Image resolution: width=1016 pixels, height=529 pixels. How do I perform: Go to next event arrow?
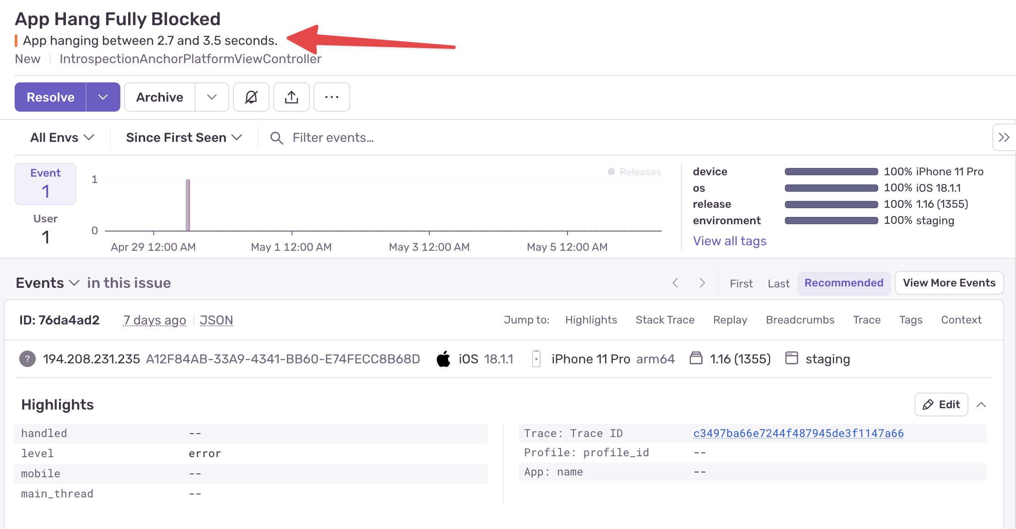click(x=702, y=283)
